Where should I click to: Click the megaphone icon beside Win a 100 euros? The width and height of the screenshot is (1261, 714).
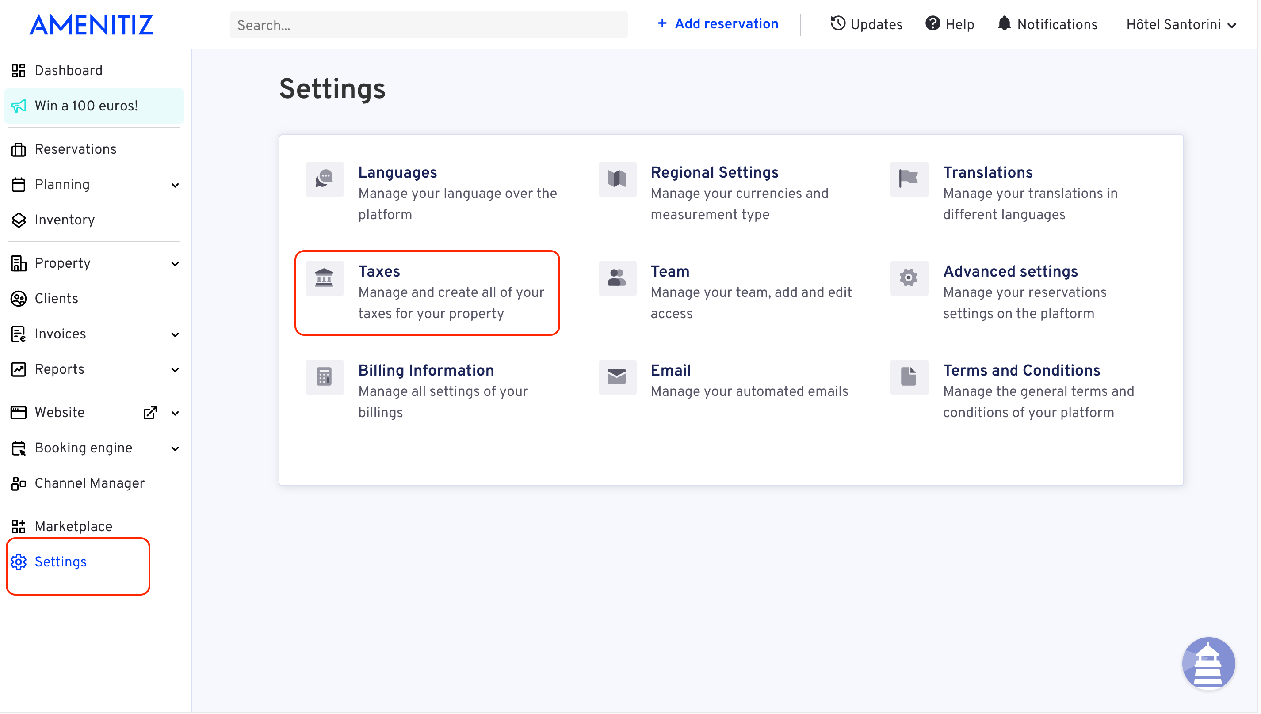click(x=18, y=106)
